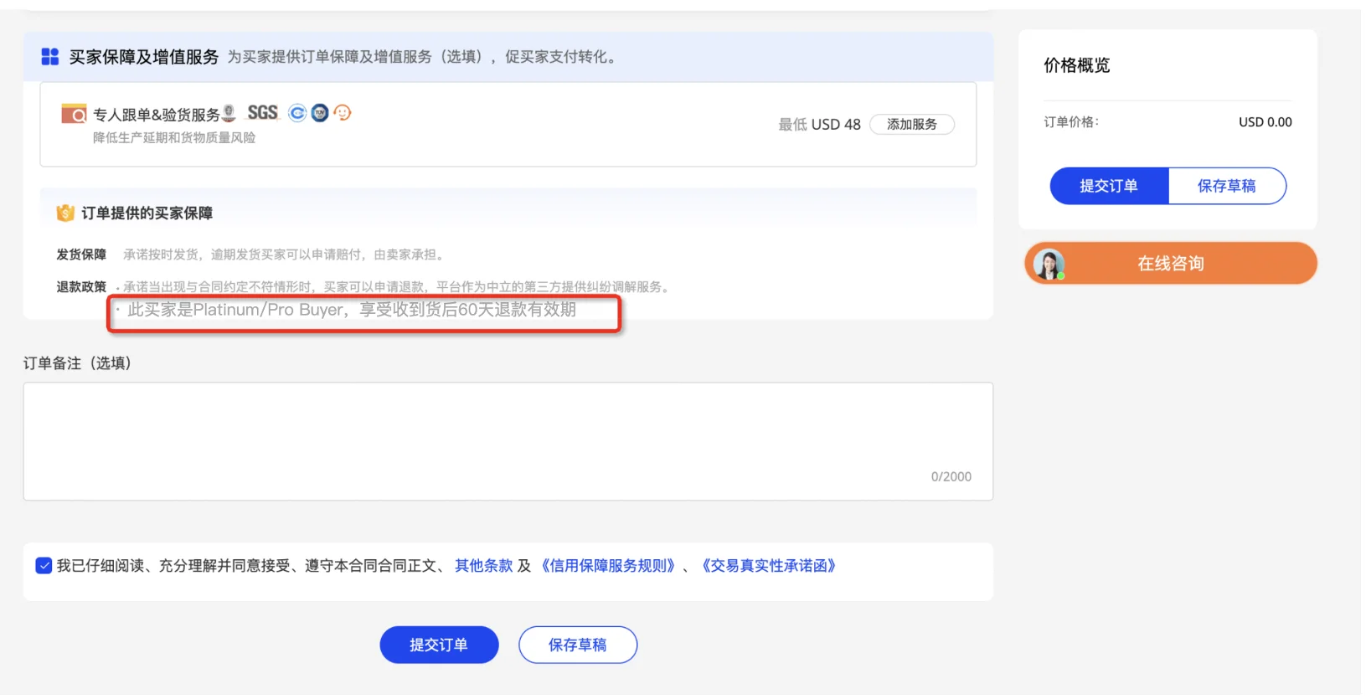Click the blue four-square grid icon

click(50, 57)
